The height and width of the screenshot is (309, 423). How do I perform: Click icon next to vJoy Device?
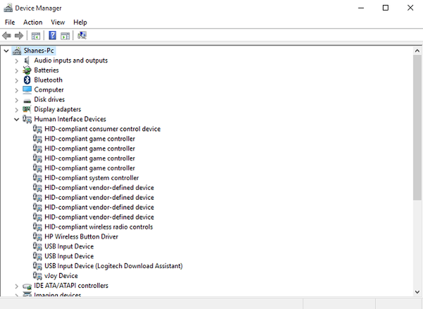pos(38,276)
